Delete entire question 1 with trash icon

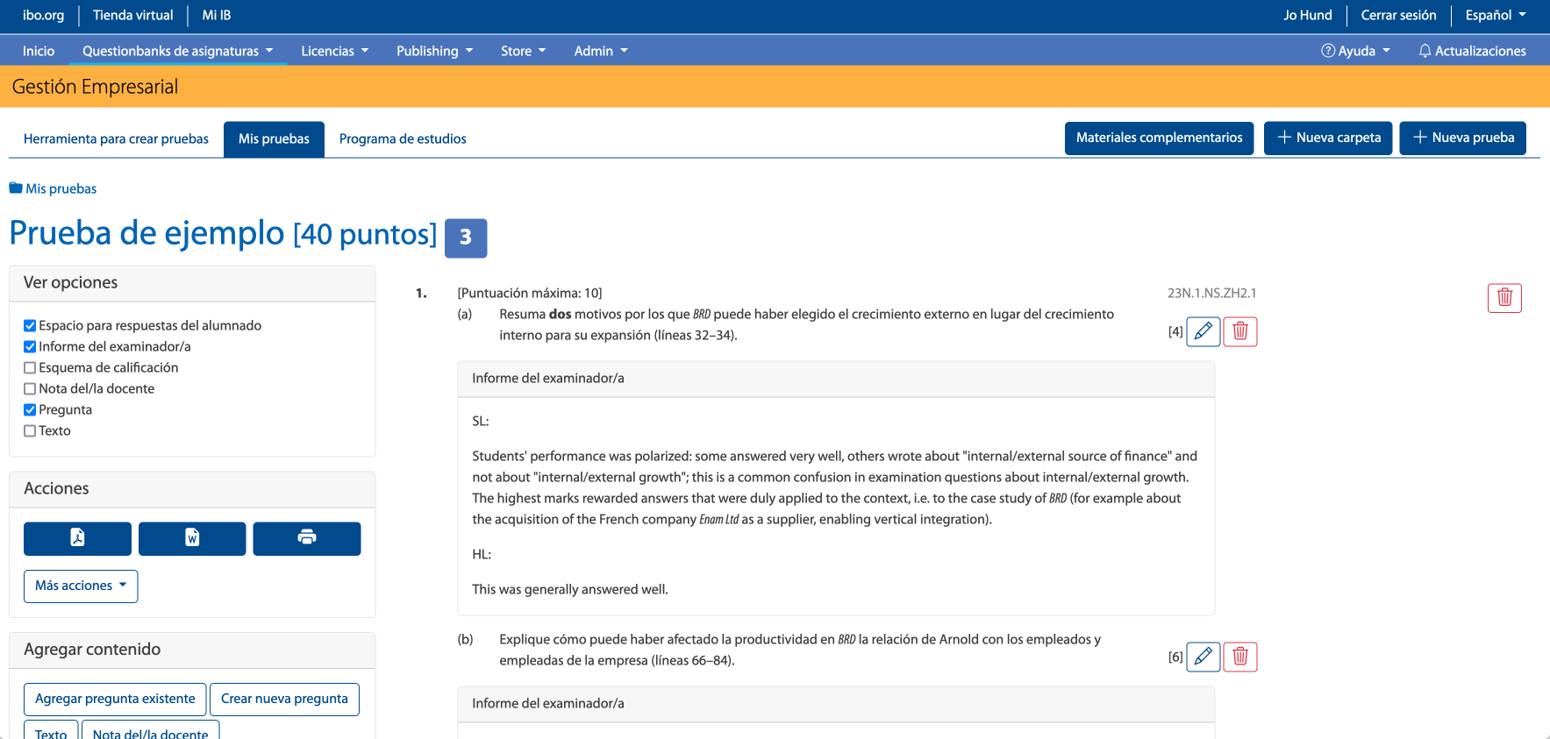[1504, 298]
